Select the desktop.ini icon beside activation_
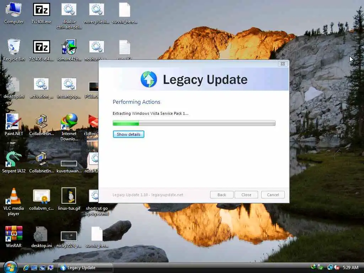This screenshot has height=273, width=364. 14,88
